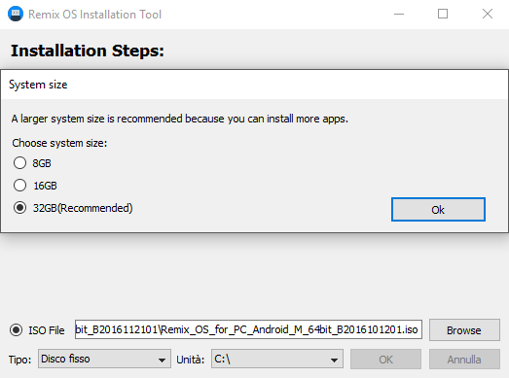
Task: Click the ISO file path text field
Action: coord(248,329)
